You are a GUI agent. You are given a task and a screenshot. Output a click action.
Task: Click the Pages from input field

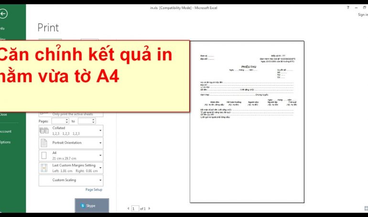coord(59,121)
